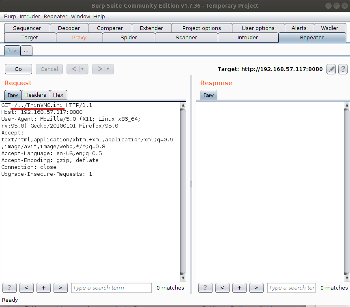The width and height of the screenshot is (350, 307).
Task: Edit the target with the pencil icon
Action: tap(331, 69)
